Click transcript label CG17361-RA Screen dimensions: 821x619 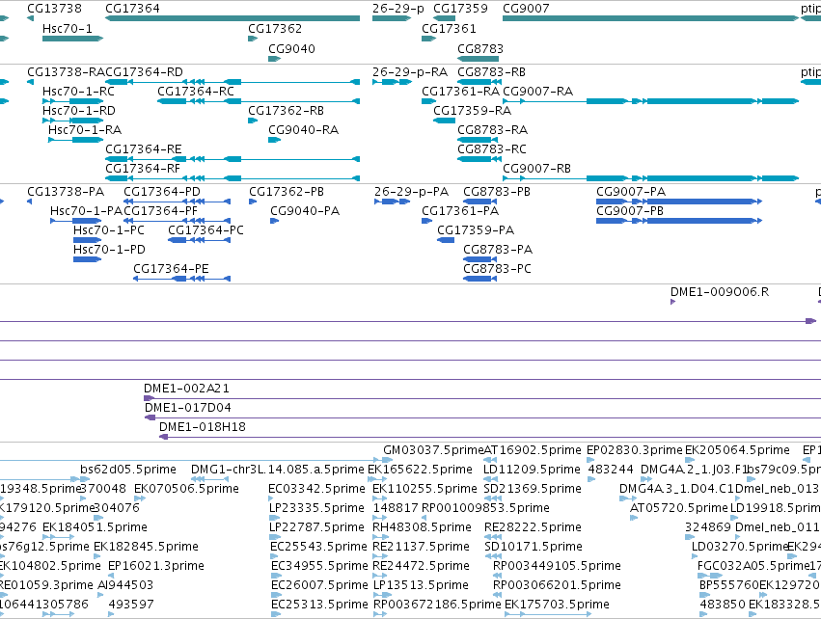pos(461,91)
